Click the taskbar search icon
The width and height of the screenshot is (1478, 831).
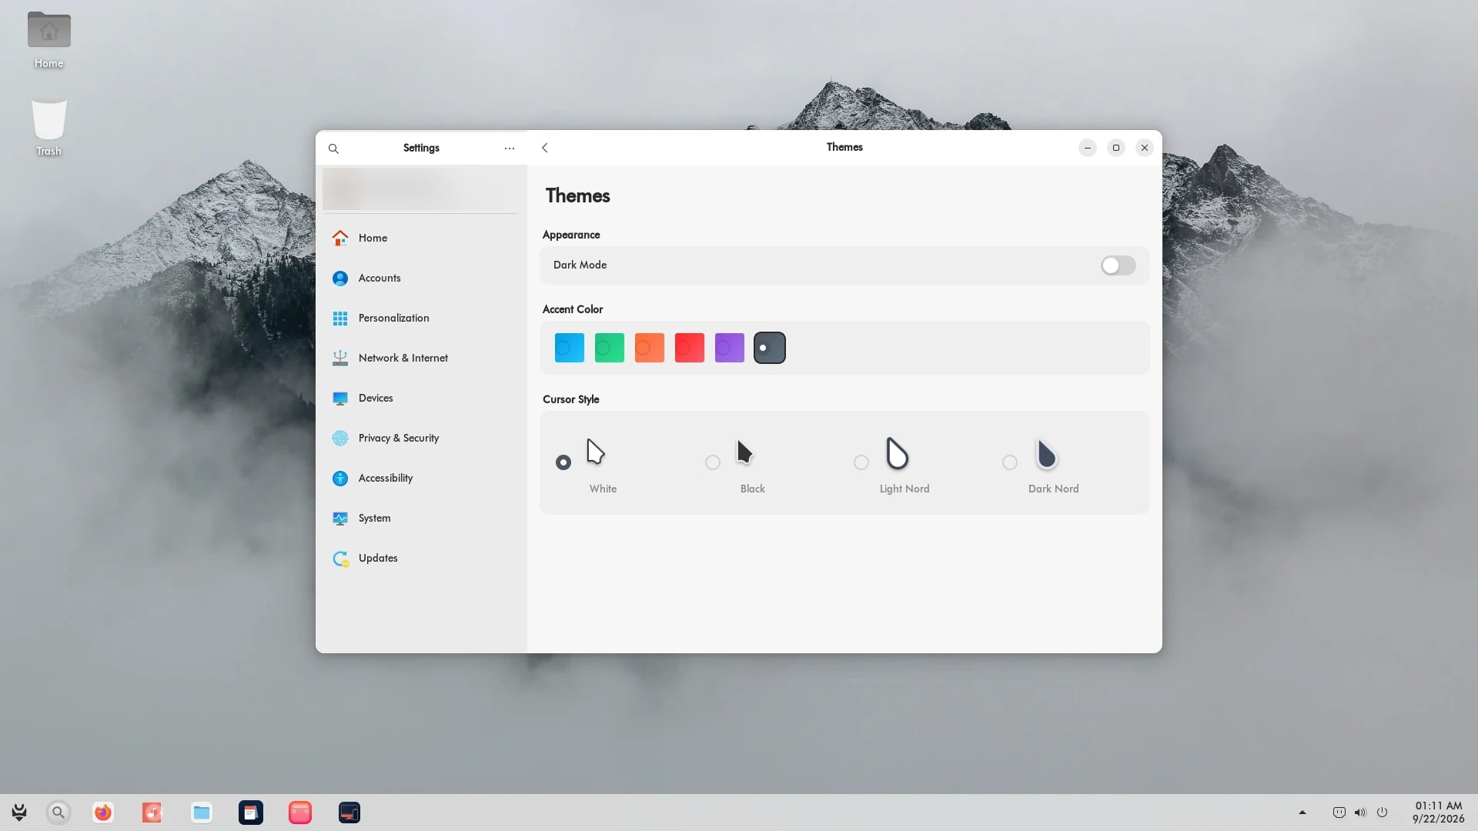58,813
